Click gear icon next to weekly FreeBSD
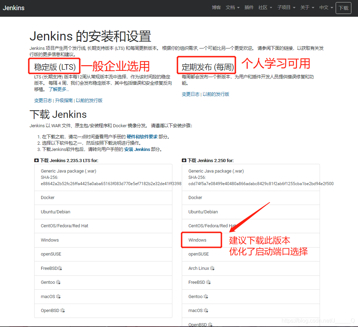The height and width of the screenshot is (327, 358). coord(208,282)
